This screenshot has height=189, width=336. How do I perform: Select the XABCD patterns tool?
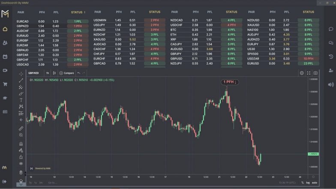pos(21,106)
